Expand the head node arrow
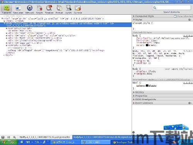193x145 pixels. pos(5,21)
